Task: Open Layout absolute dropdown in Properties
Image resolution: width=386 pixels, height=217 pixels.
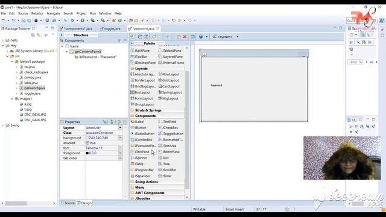Action: click(x=120, y=128)
